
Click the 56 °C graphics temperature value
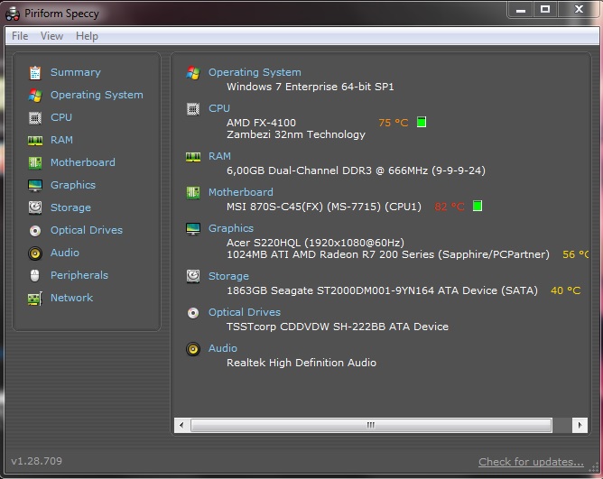[x=575, y=254]
